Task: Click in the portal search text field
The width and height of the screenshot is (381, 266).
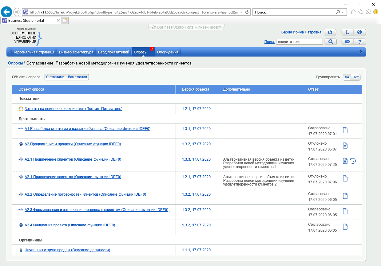Action: point(299,42)
